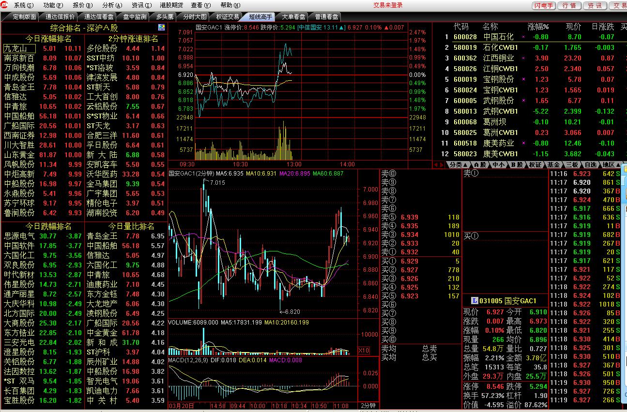
Task: Click the red right arrow by 分类 tab
Action: pos(441,165)
